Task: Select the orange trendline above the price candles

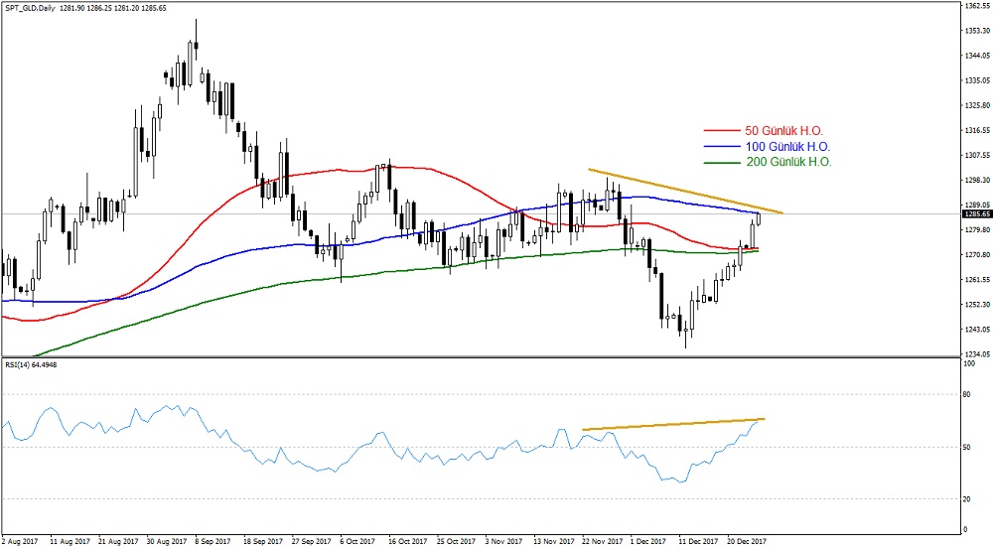Action: (685, 191)
